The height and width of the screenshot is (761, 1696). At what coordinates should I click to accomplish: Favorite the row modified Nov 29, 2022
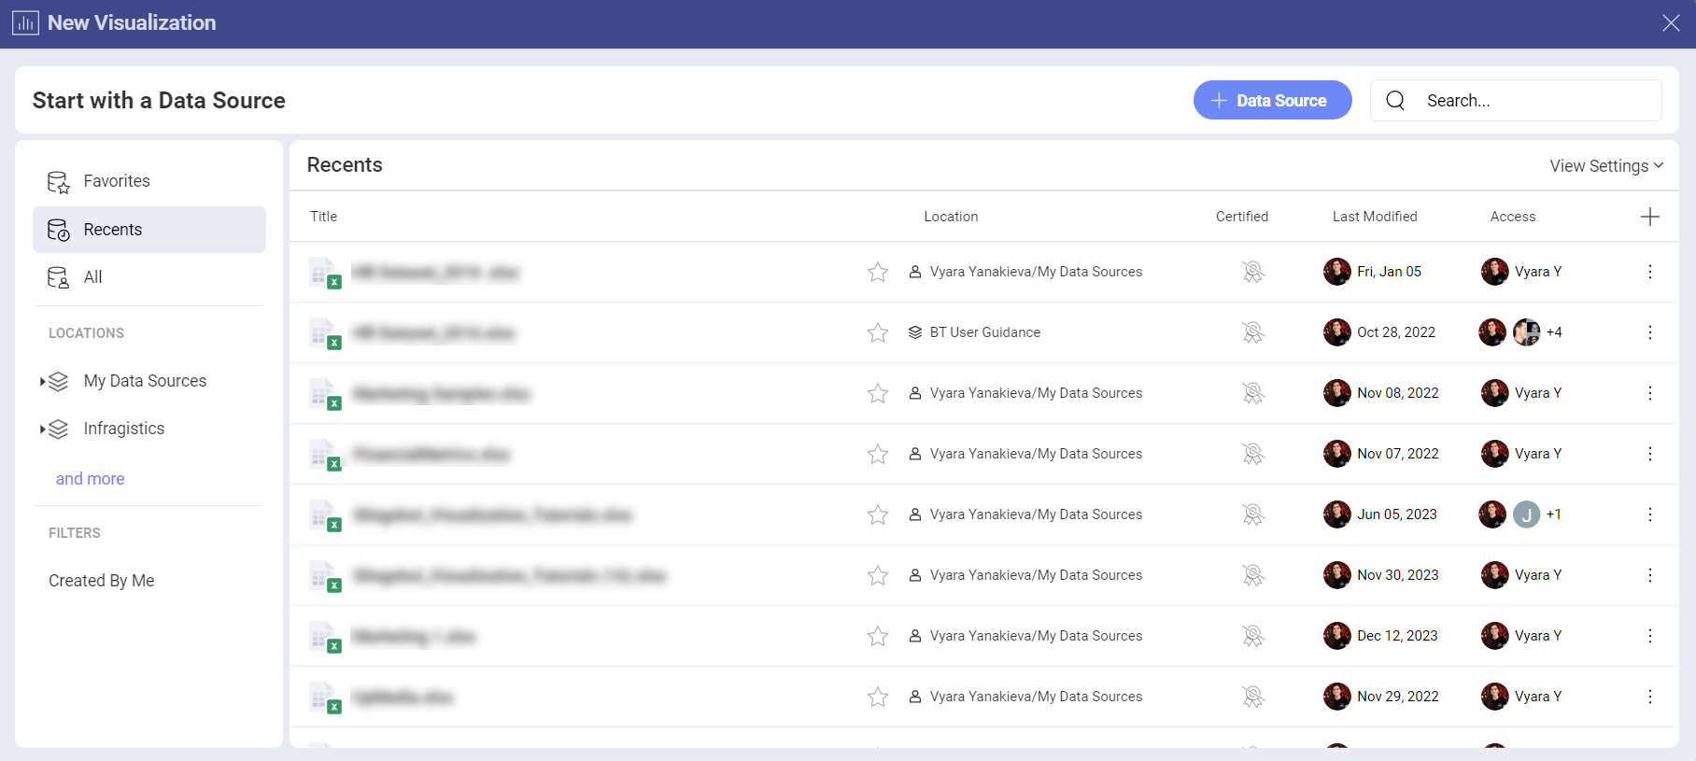(x=878, y=697)
